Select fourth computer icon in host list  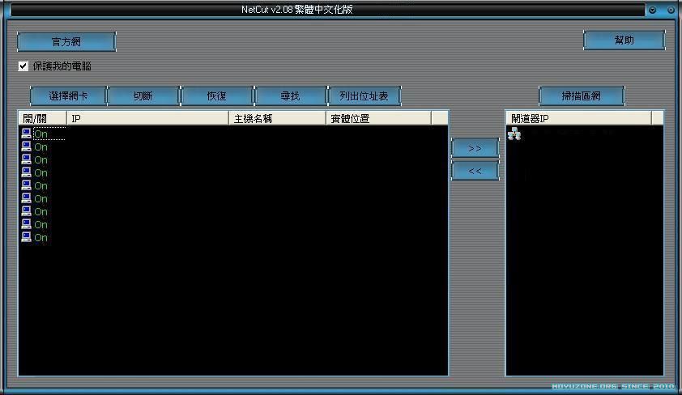pyautogui.click(x=27, y=172)
